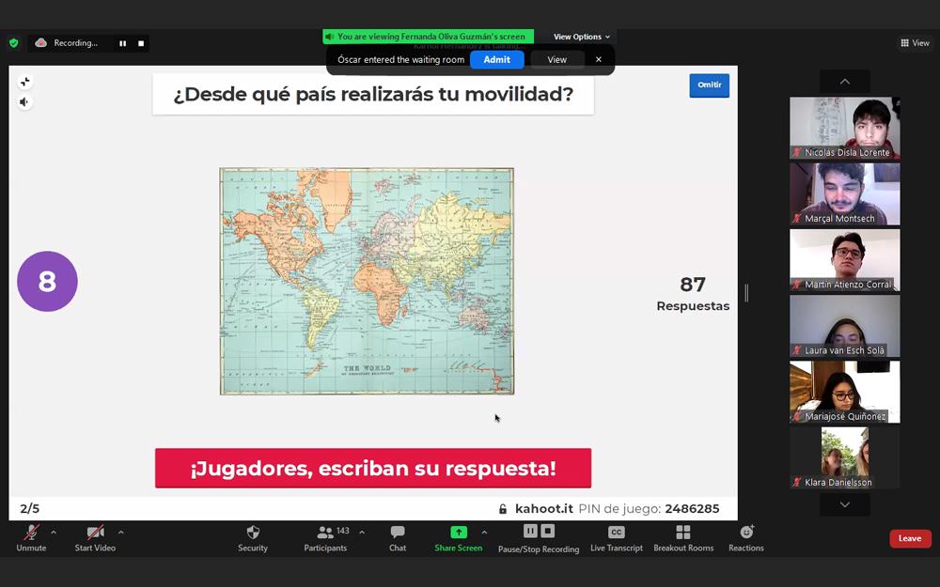Pause recording from the top-left indicator

(123, 43)
